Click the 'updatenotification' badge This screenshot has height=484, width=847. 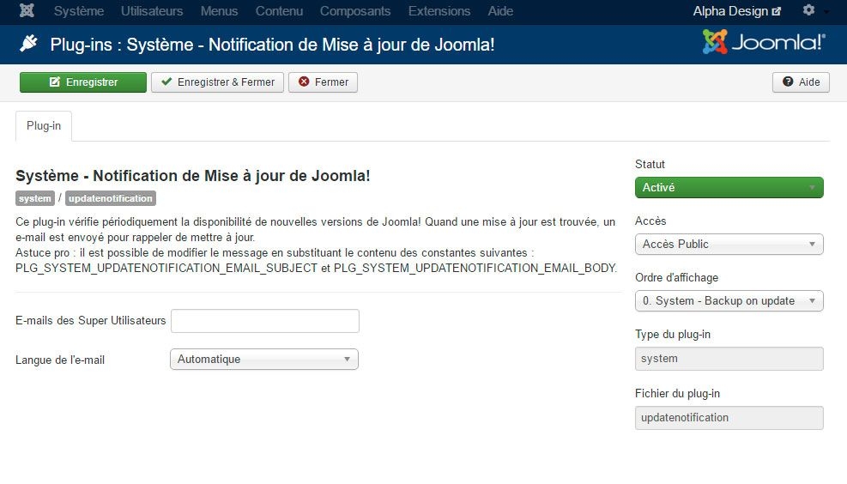coord(111,198)
